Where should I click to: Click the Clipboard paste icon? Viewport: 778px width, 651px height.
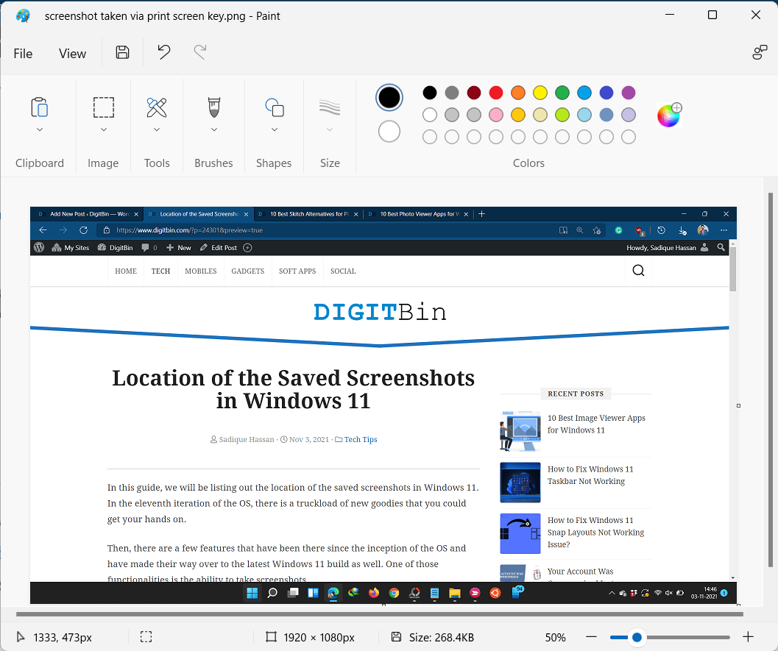click(40, 107)
